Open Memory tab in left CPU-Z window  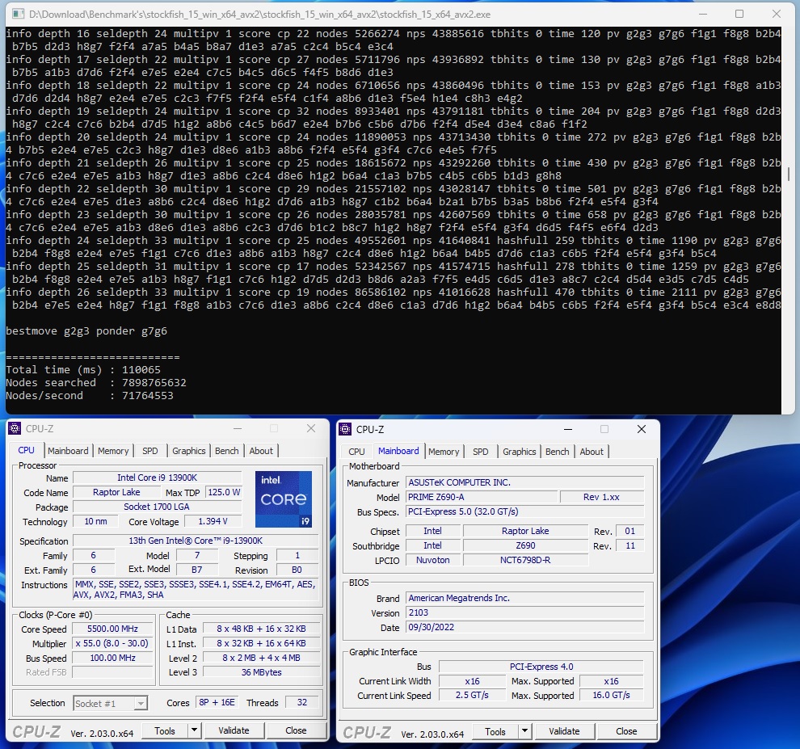113,451
